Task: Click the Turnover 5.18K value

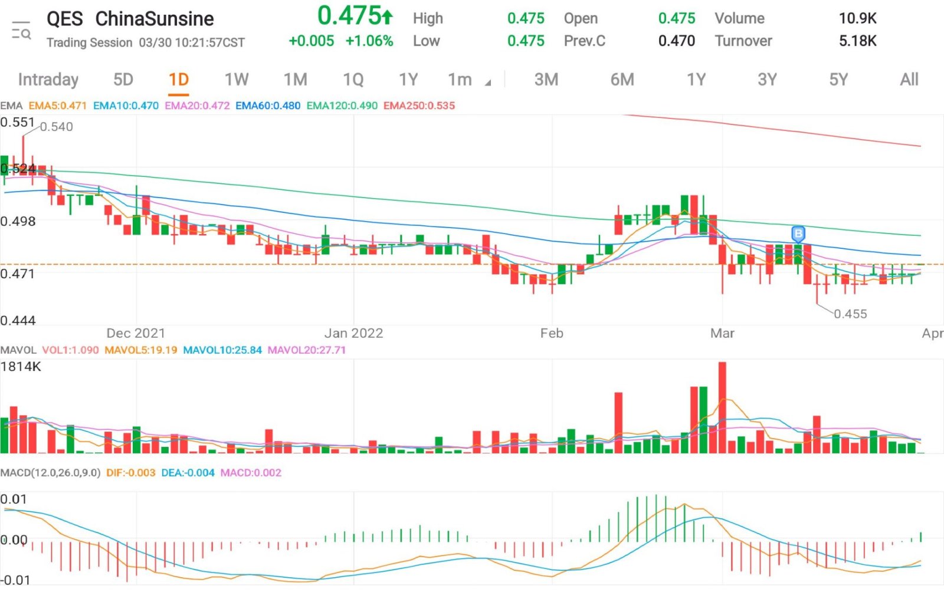Action: point(857,41)
